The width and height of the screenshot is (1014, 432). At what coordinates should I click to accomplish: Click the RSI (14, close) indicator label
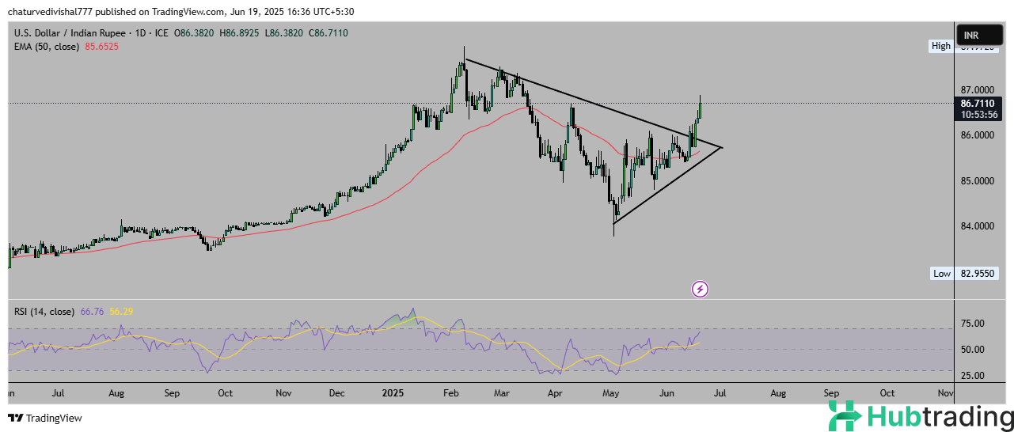pyautogui.click(x=45, y=312)
